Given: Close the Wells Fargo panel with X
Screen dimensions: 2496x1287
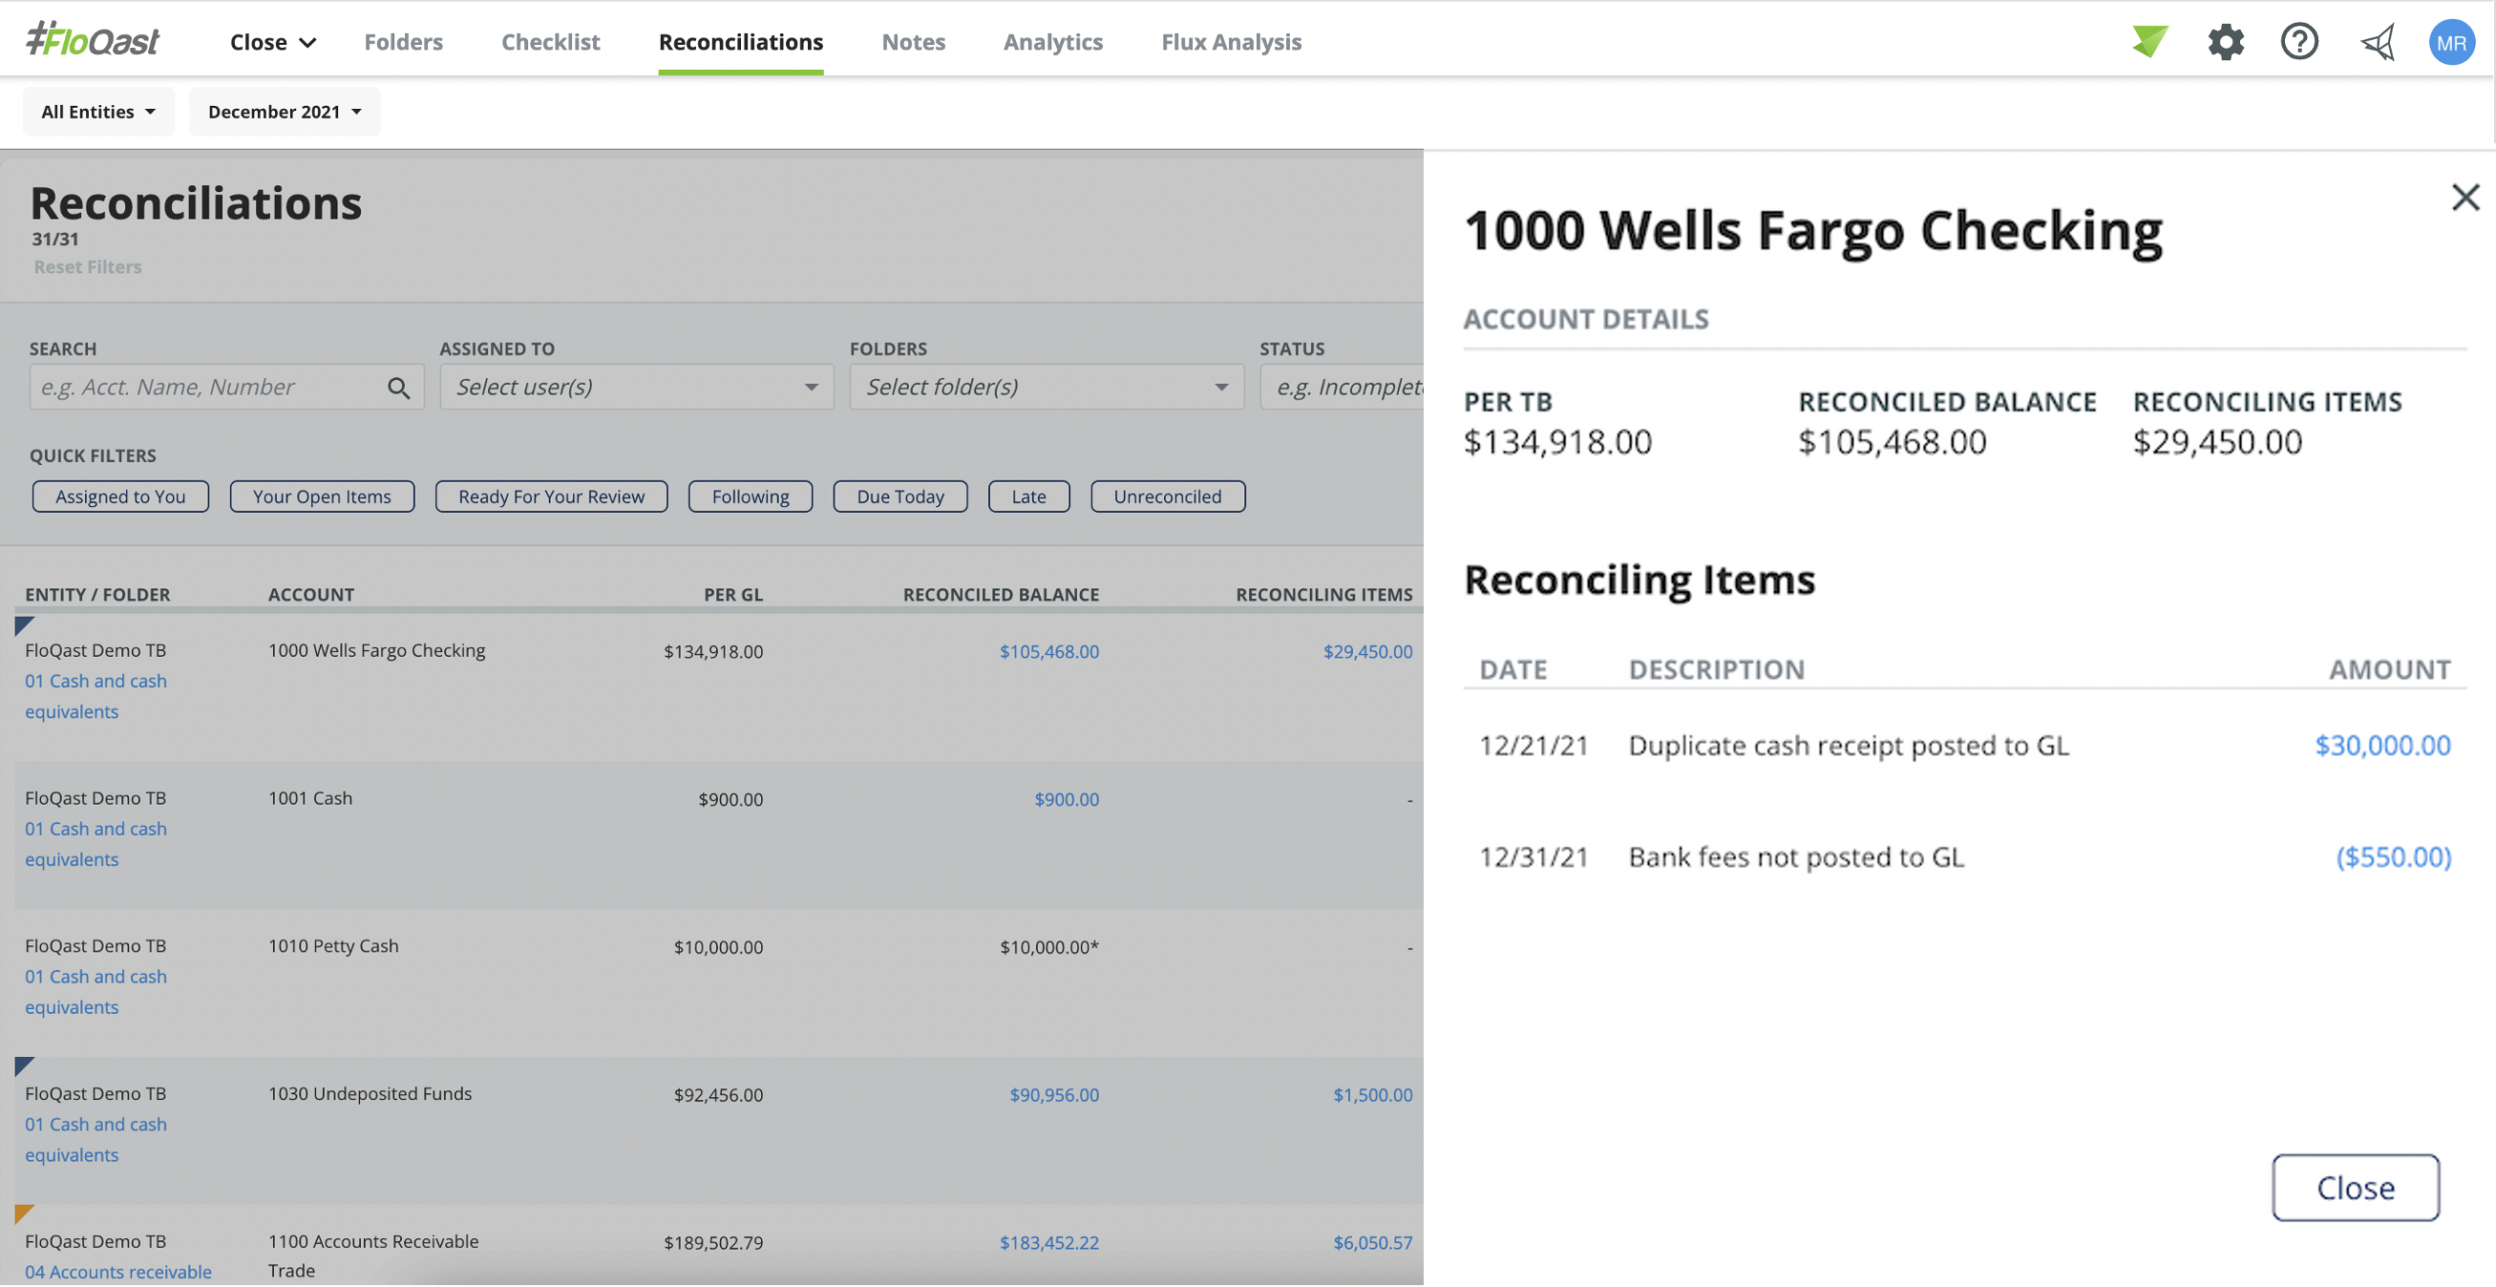Looking at the screenshot, I should coord(2464,198).
